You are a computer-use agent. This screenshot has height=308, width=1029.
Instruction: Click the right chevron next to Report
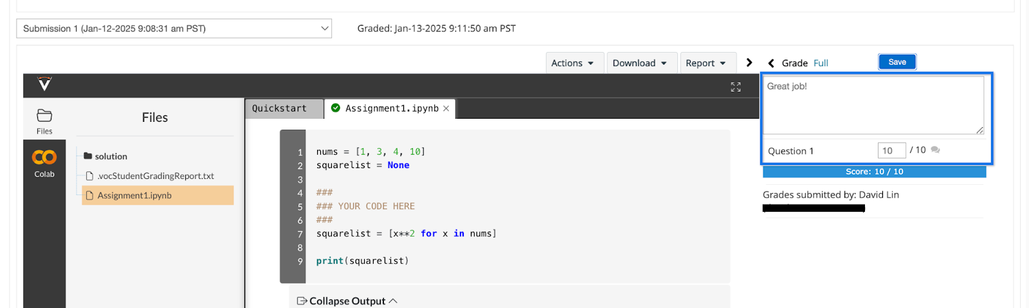click(749, 62)
